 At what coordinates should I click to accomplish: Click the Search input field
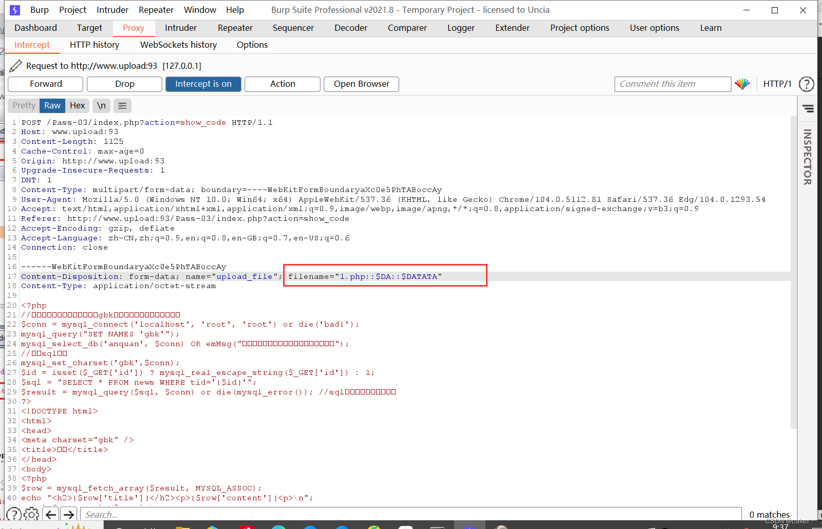(x=410, y=514)
